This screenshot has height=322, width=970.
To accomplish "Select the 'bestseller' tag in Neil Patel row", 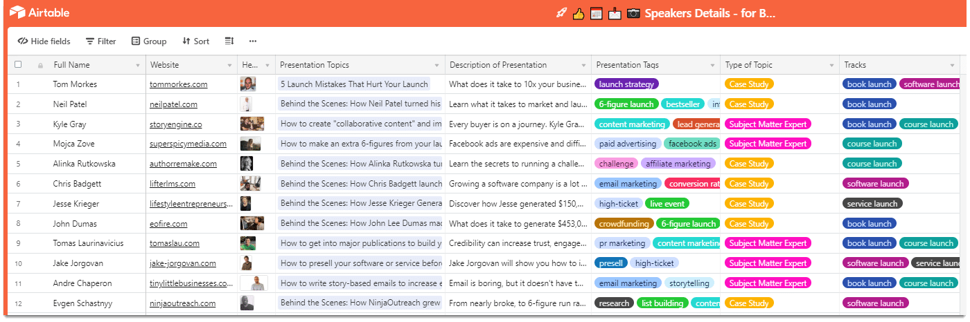I will tap(683, 104).
